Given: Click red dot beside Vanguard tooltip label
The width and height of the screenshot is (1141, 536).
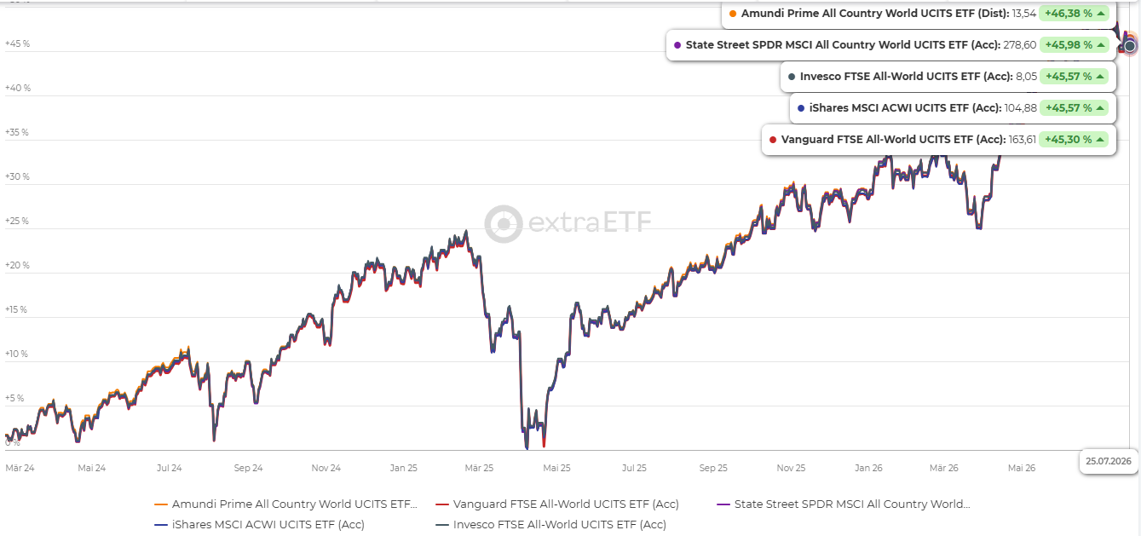Looking at the screenshot, I should 773,140.
